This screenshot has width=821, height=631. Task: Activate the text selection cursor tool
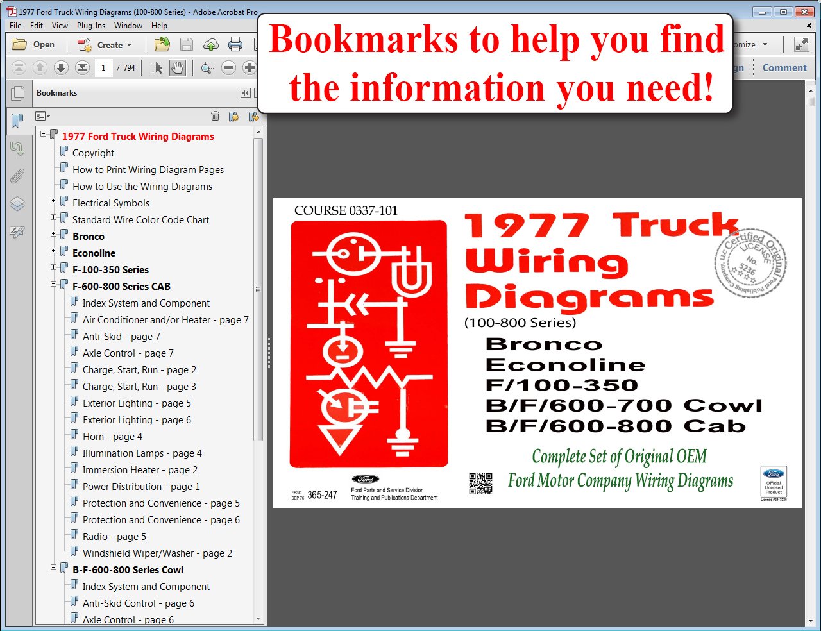click(157, 68)
